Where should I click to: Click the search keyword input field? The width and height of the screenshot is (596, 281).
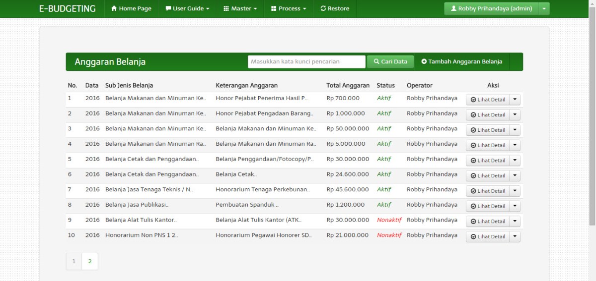click(306, 61)
